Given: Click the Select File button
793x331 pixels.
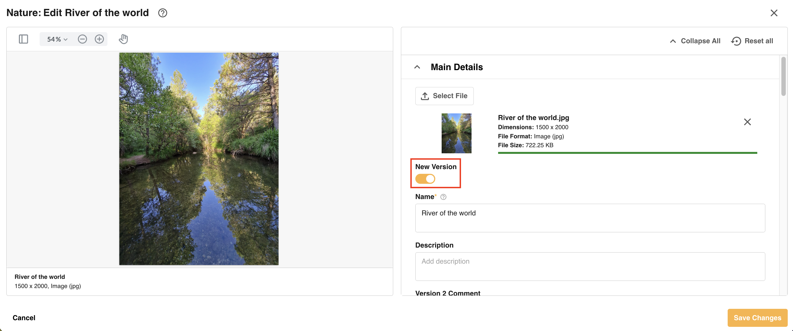Looking at the screenshot, I should [x=444, y=96].
